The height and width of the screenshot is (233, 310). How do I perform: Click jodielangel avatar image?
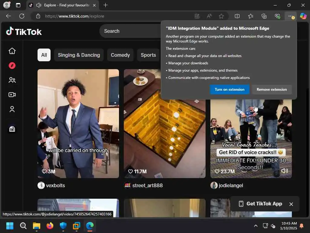(214, 185)
